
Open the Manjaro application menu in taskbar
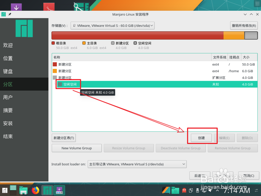(5, 190)
